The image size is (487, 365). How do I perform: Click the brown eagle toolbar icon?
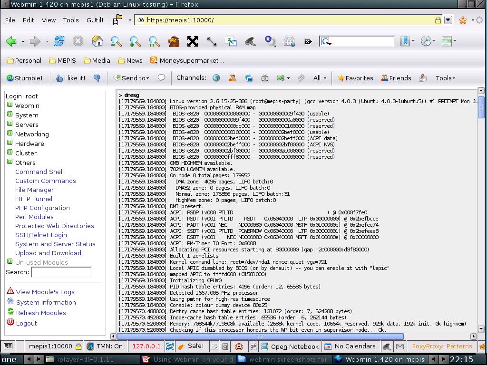pos(174,41)
